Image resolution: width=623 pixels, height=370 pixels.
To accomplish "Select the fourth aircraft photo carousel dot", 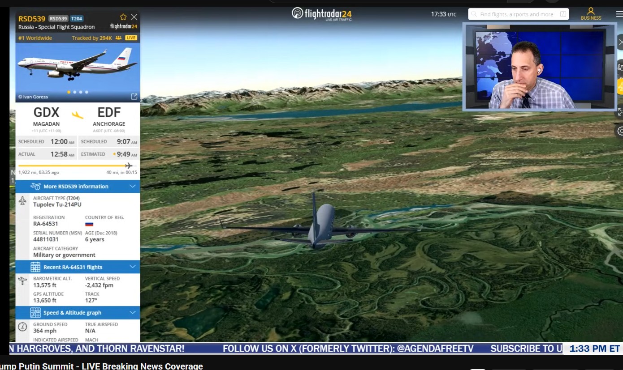I will [x=87, y=92].
